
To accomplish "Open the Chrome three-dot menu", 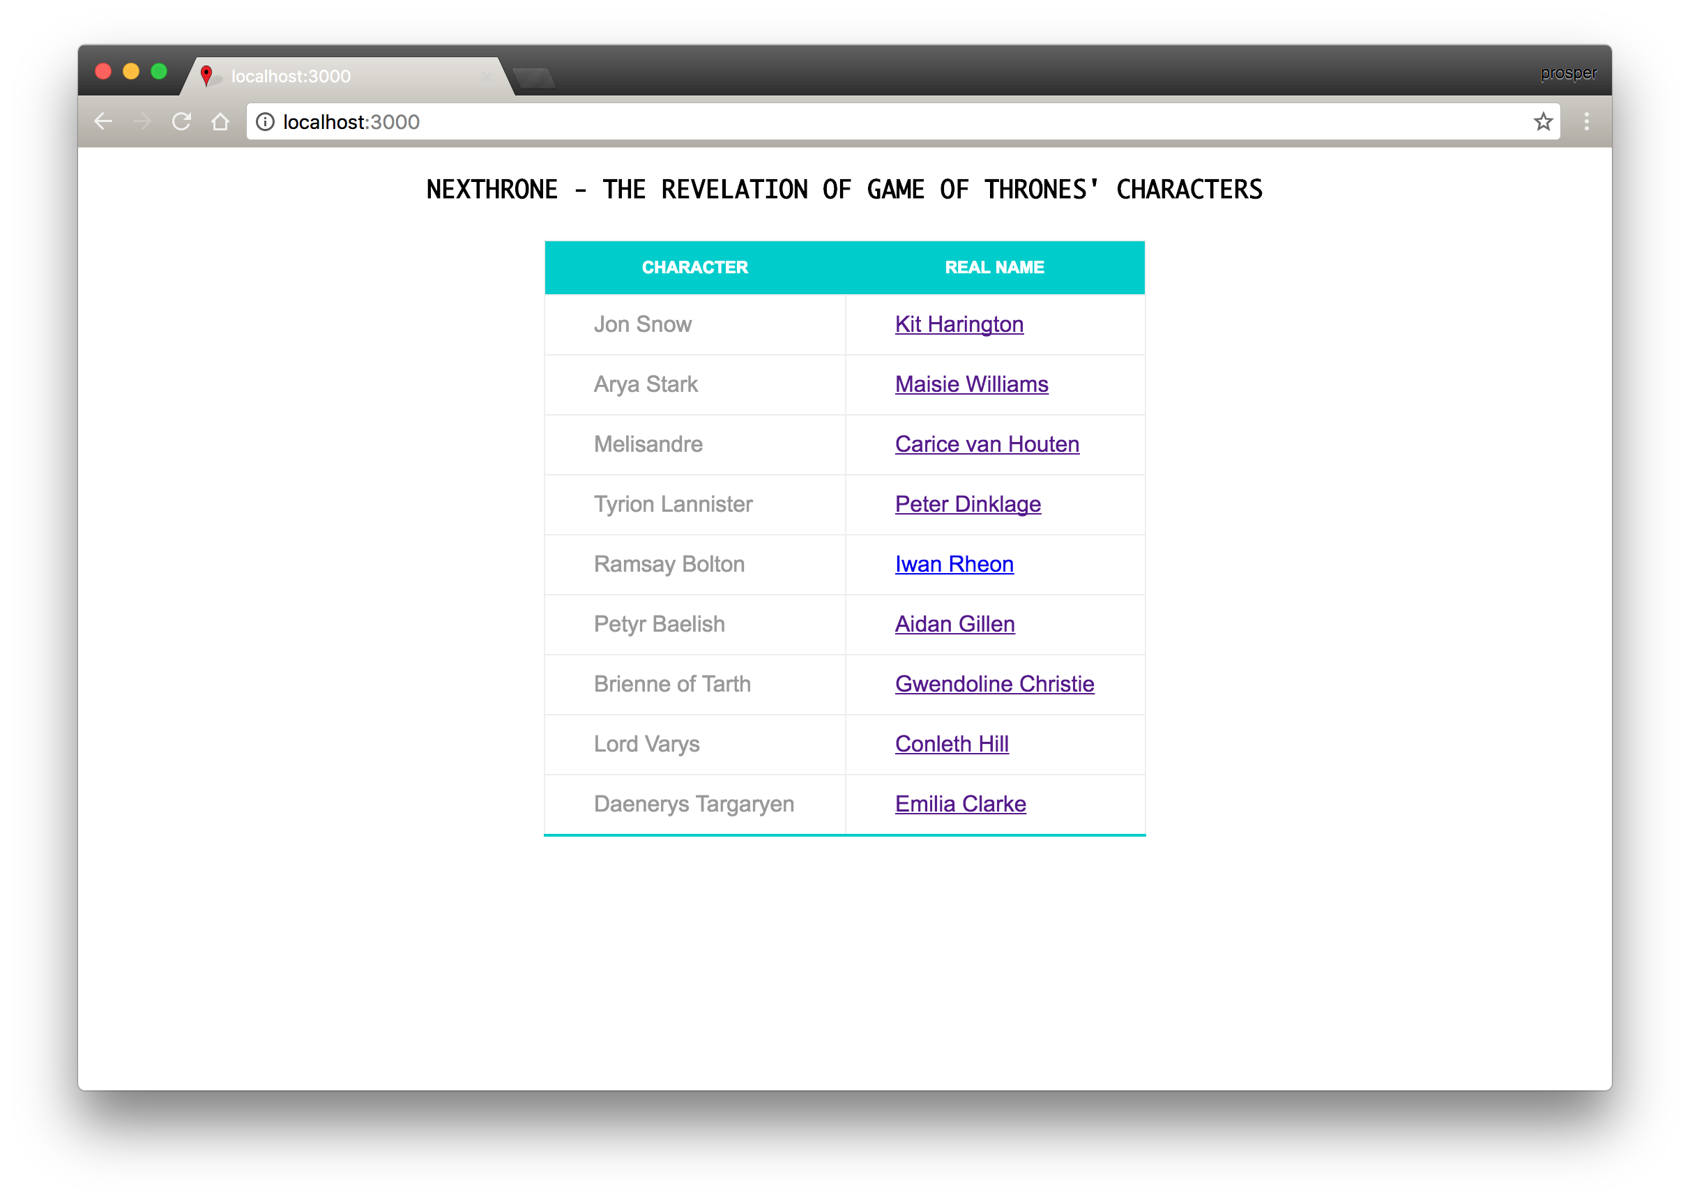I will click(x=1586, y=121).
